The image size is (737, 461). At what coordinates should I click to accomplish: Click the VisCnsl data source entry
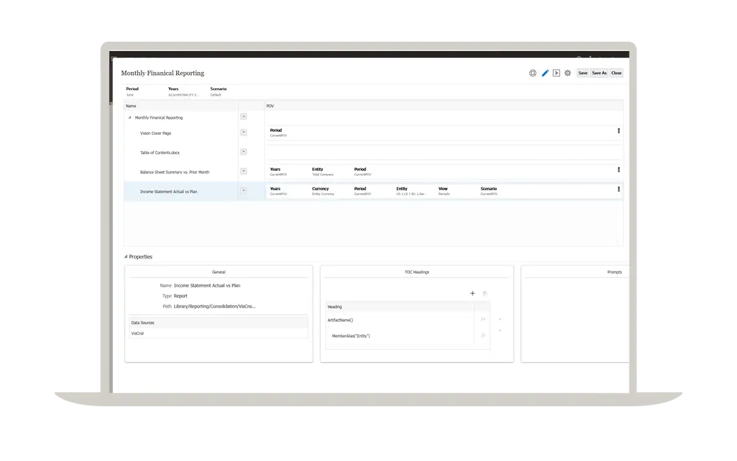coord(138,334)
